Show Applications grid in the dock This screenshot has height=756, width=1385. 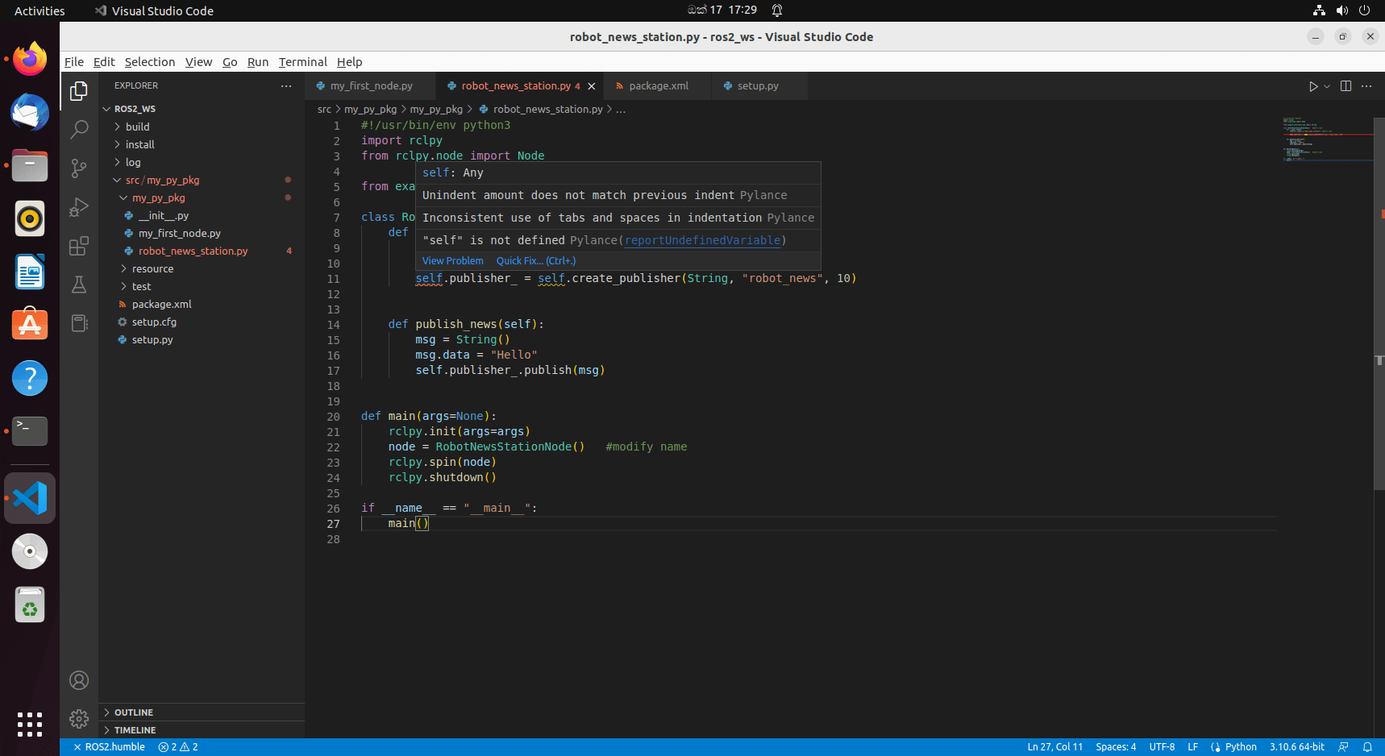click(x=30, y=725)
